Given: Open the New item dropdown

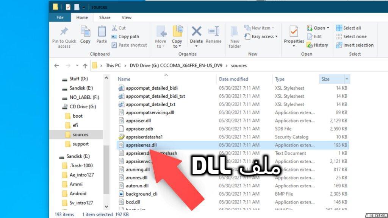Looking at the screenshot, I should click(259, 28).
